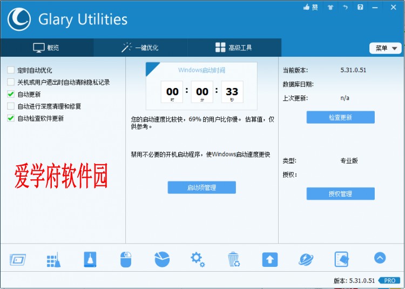Click the Glary Utilities crescent logo
405x289 pixels.
(19, 19)
